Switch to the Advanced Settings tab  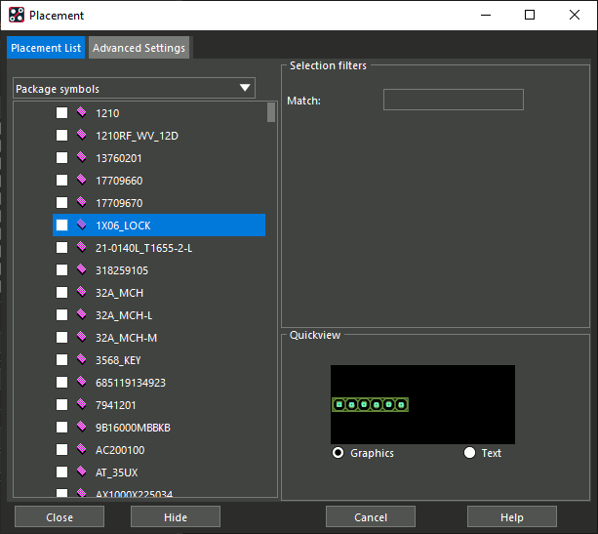pyautogui.click(x=139, y=48)
